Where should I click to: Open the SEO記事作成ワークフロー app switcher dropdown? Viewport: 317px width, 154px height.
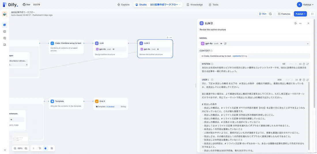click(x=165, y=5)
